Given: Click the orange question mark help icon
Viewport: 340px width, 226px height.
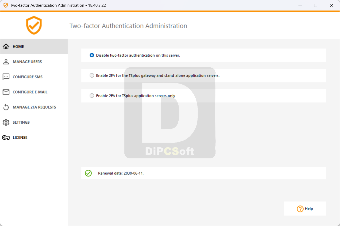Looking at the screenshot, I should coord(300,209).
